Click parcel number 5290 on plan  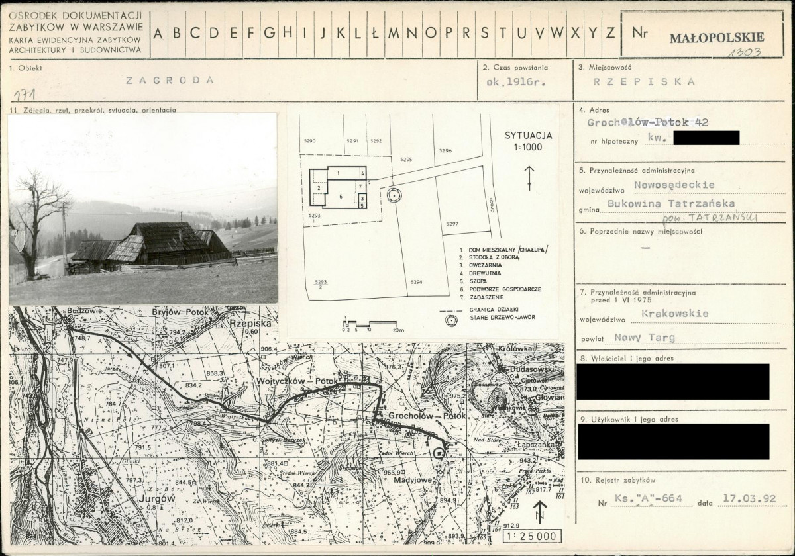pyautogui.click(x=309, y=141)
